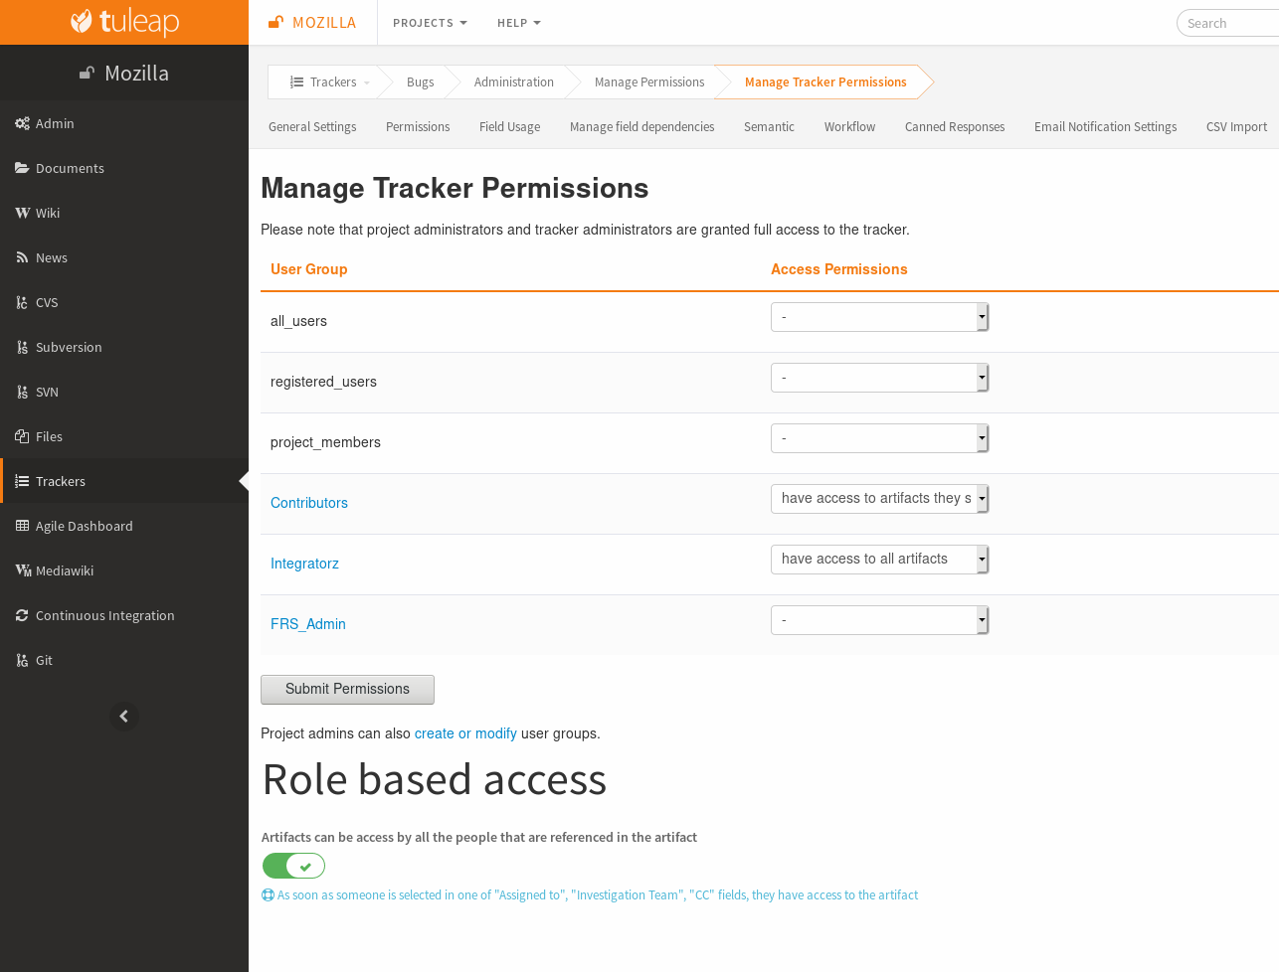
Task: Follow the create or modify link
Action: [x=465, y=733]
